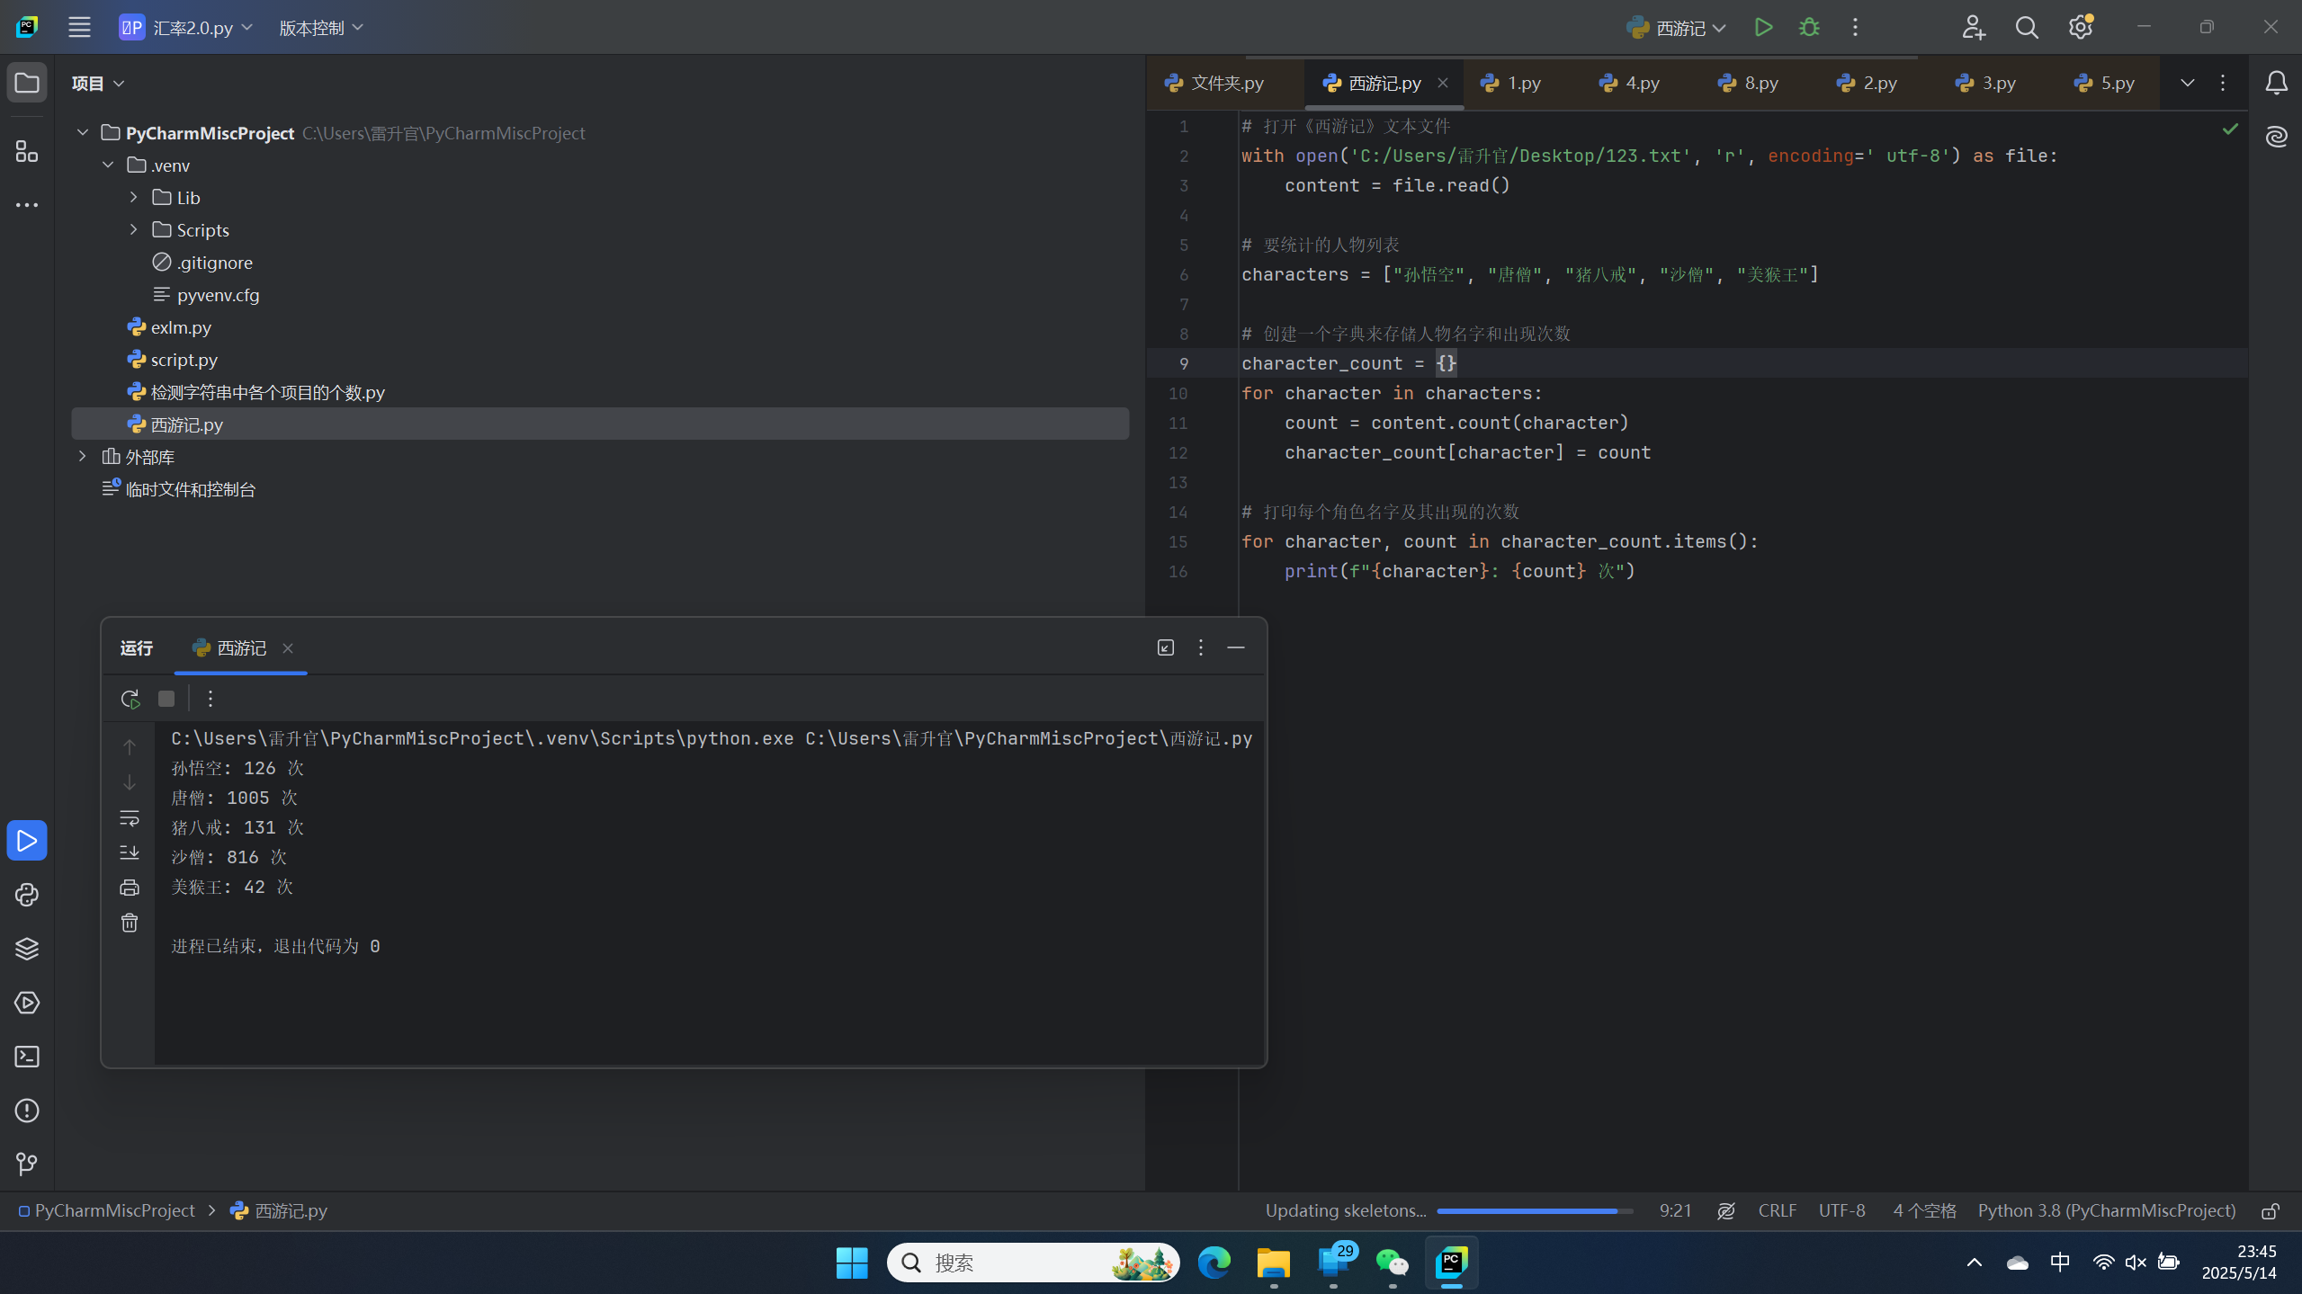Toggle soft-wrap in the run console
This screenshot has width=2302, height=1294.
coord(130,818)
